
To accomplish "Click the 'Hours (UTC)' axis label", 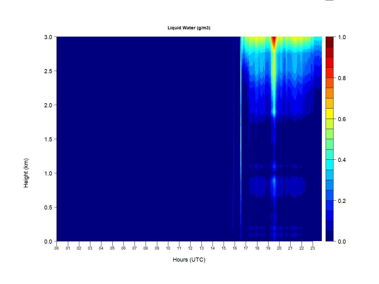I will pyautogui.click(x=189, y=260).
